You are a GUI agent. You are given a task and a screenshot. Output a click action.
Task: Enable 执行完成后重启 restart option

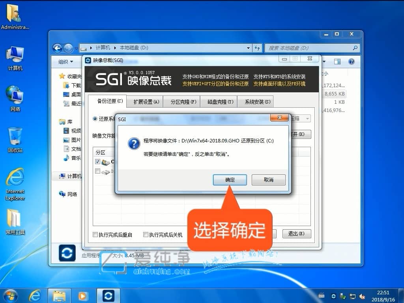(94, 234)
